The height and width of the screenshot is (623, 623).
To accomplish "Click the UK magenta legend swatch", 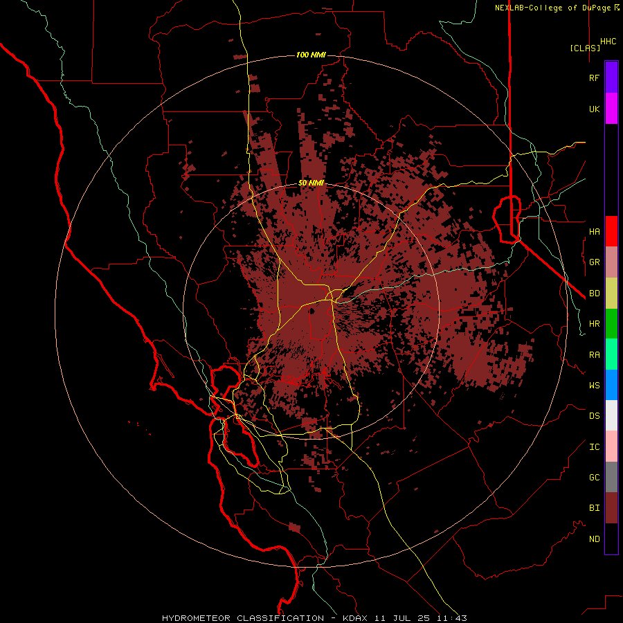I will [x=611, y=109].
